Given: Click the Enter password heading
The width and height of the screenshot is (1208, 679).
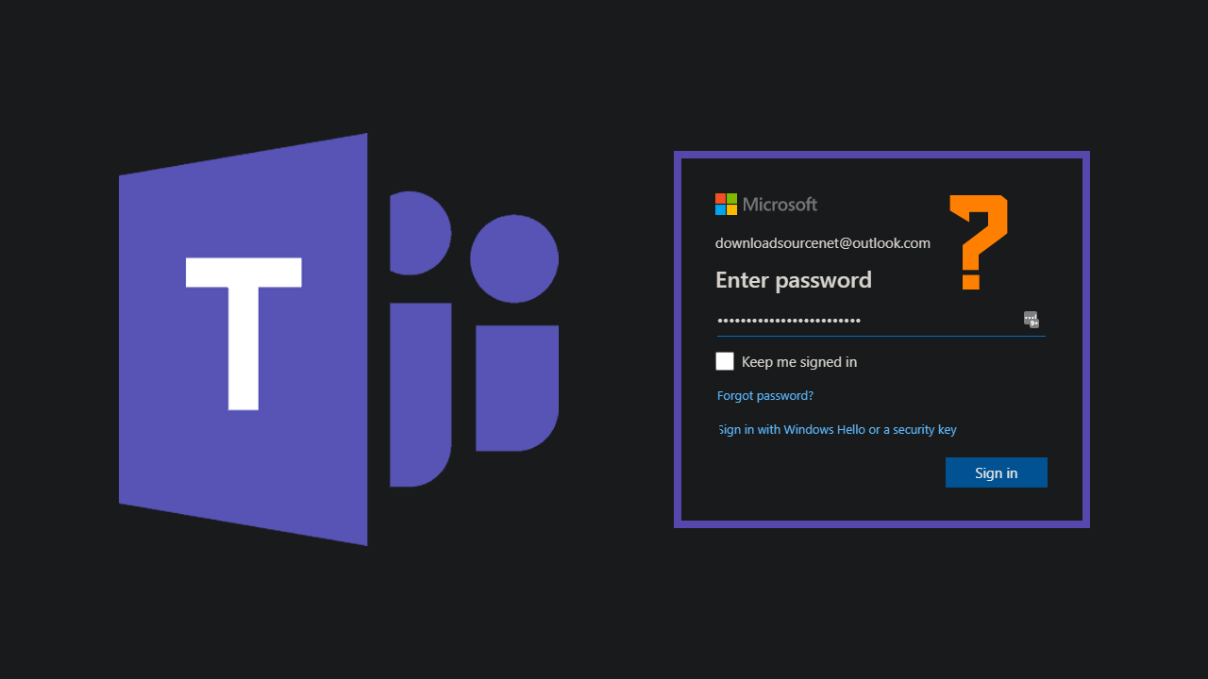Looking at the screenshot, I should [x=794, y=280].
